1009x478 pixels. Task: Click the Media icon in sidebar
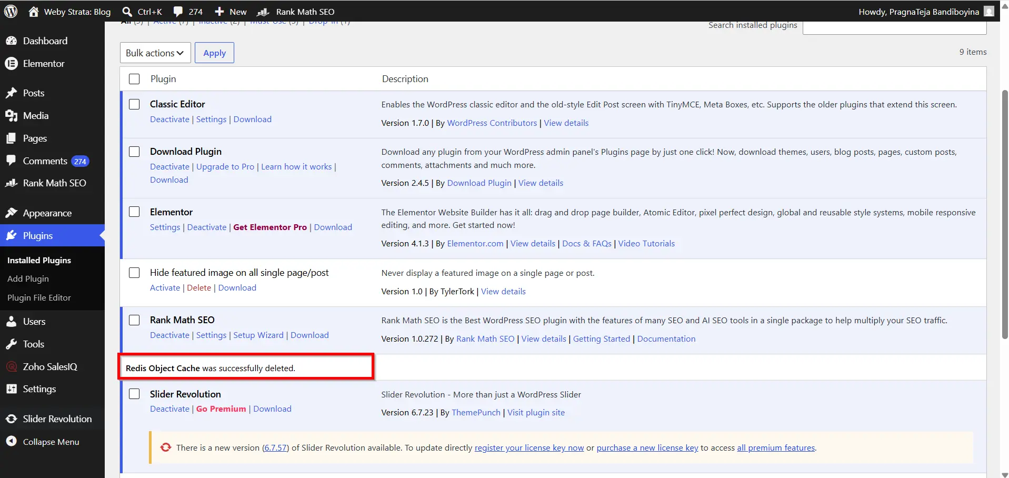pos(11,116)
